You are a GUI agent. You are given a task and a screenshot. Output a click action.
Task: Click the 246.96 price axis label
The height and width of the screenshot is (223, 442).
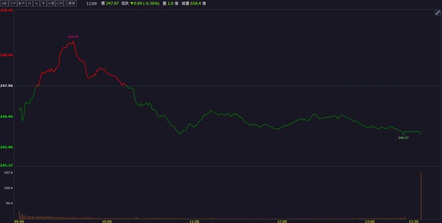pos(7,116)
